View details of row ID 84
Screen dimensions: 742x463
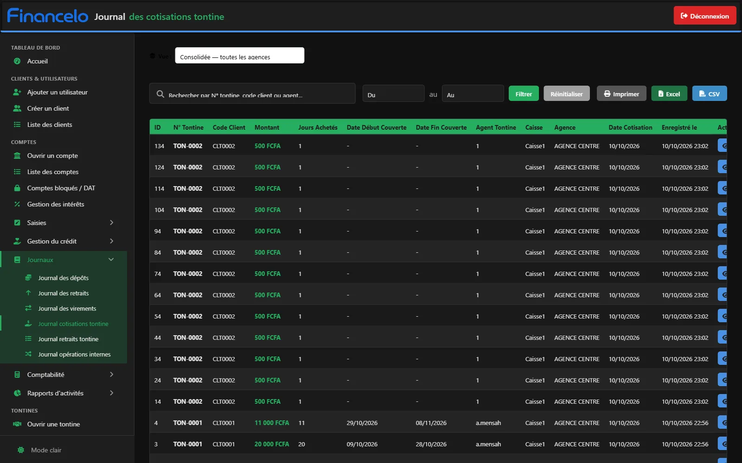coord(722,252)
